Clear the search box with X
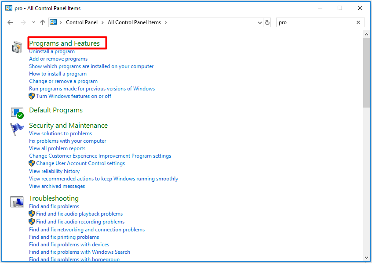 (x=358, y=22)
